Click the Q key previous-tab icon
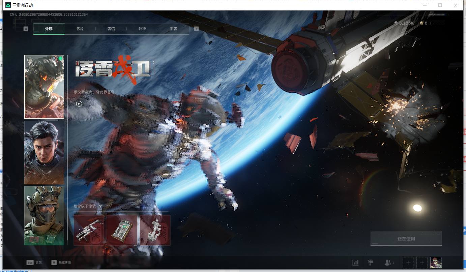Viewport: 466px width, 272px height. coord(26,29)
